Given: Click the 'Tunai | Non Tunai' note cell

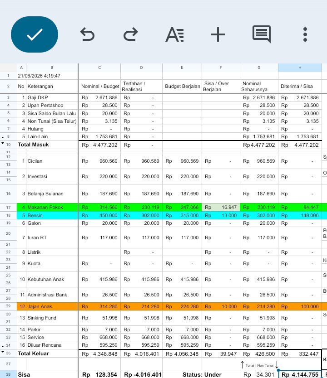Looking at the screenshot, I should [259, 364].
